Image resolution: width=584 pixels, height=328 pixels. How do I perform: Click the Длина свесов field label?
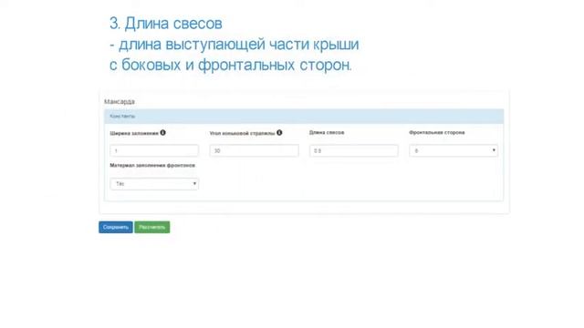pyautogui.click(x=327, y=132)
